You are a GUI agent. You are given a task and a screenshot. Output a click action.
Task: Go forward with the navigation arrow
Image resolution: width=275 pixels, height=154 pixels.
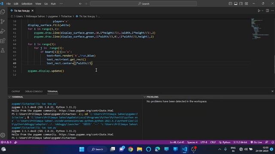click(86, 4)
